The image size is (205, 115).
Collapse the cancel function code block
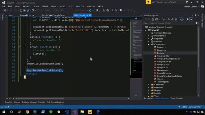[20, 37]
